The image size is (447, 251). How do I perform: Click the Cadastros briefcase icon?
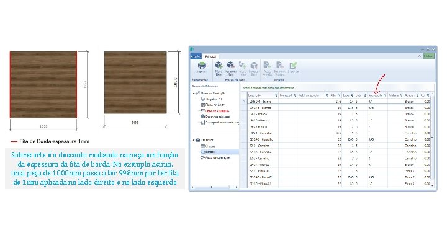(x=198, y=140)
